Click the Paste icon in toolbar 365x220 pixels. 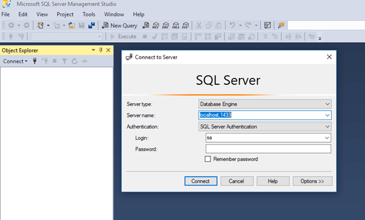218,25
